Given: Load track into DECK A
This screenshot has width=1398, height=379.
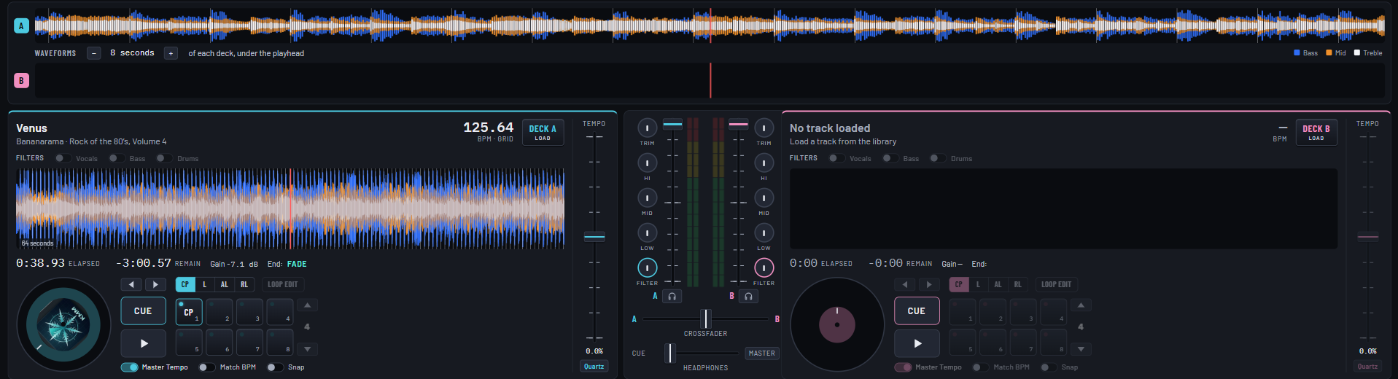Looking at the screenshot, I should click(x=543, y=132).
